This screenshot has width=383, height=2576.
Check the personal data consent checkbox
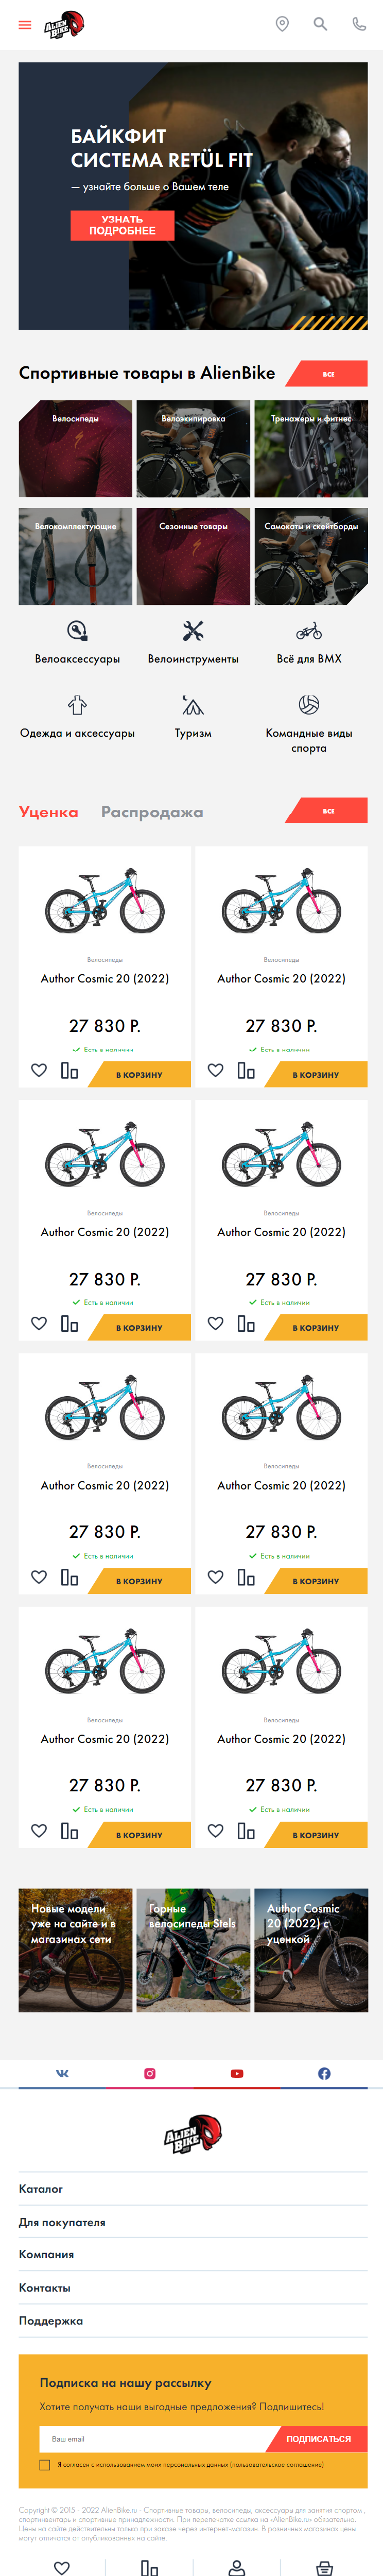(44, 2464)
